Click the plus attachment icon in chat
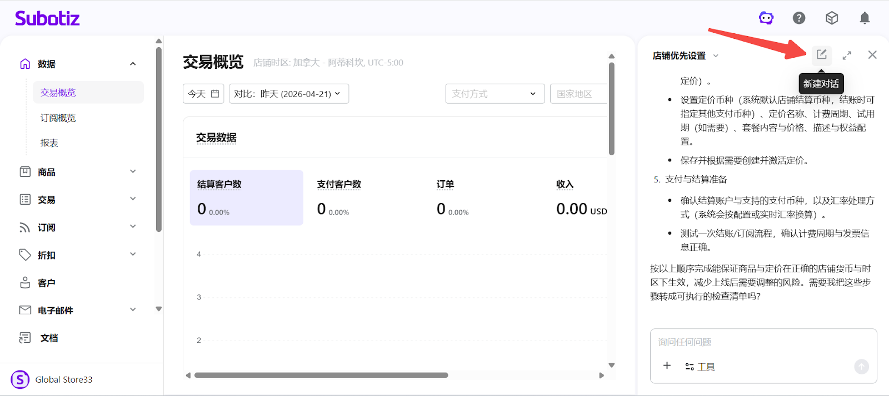This screenshot has height=396, width=889. tap(667, 365)
